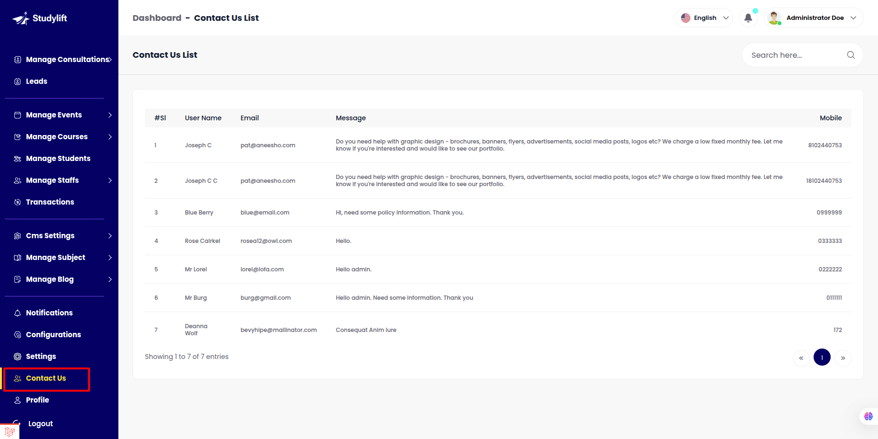Click the Administrator Doe avatar
The width and height of the screenshot is (878, 439).
tap(774, 18)
